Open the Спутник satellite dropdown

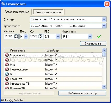[x=104, y=19]
